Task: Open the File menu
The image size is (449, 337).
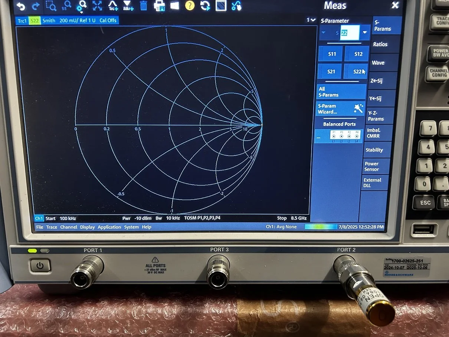Action: tap(39, 227)
